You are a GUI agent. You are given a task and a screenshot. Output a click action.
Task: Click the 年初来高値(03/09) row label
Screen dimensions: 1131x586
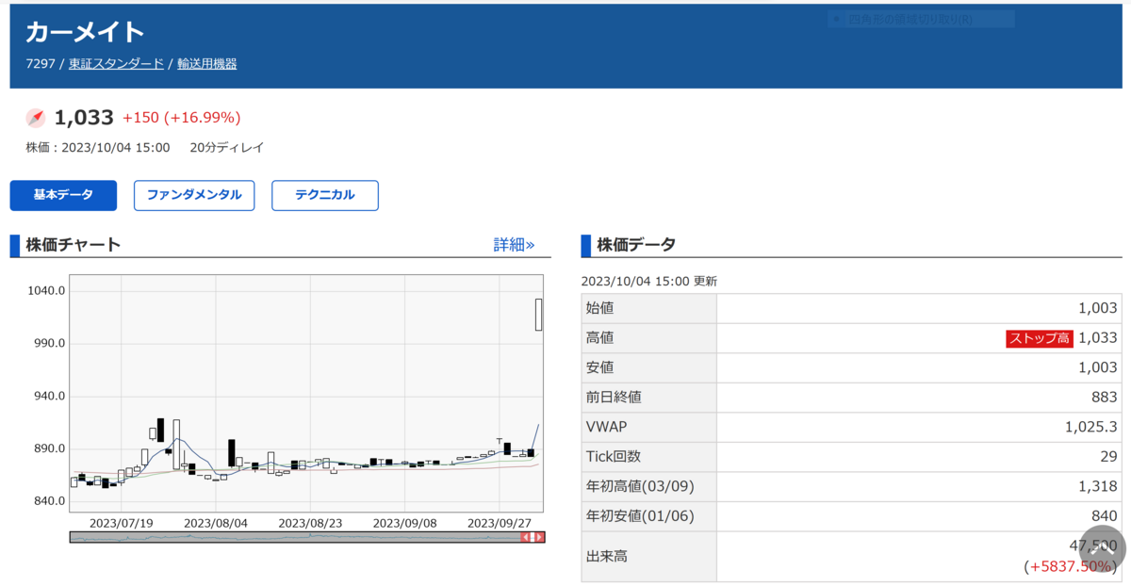[641, 486]
